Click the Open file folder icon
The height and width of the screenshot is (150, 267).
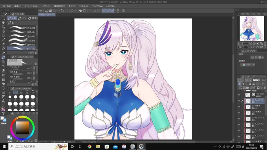tap(50, 11)
